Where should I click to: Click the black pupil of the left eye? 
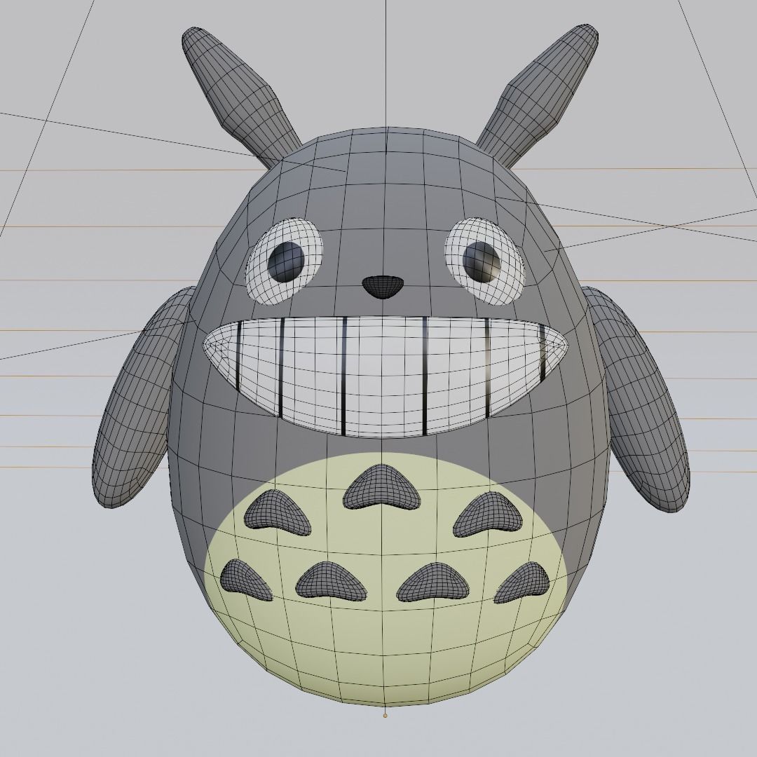pos(286,261)
